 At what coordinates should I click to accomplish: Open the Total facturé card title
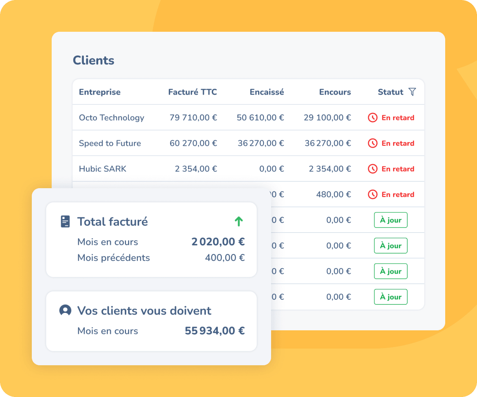[112, 222]
